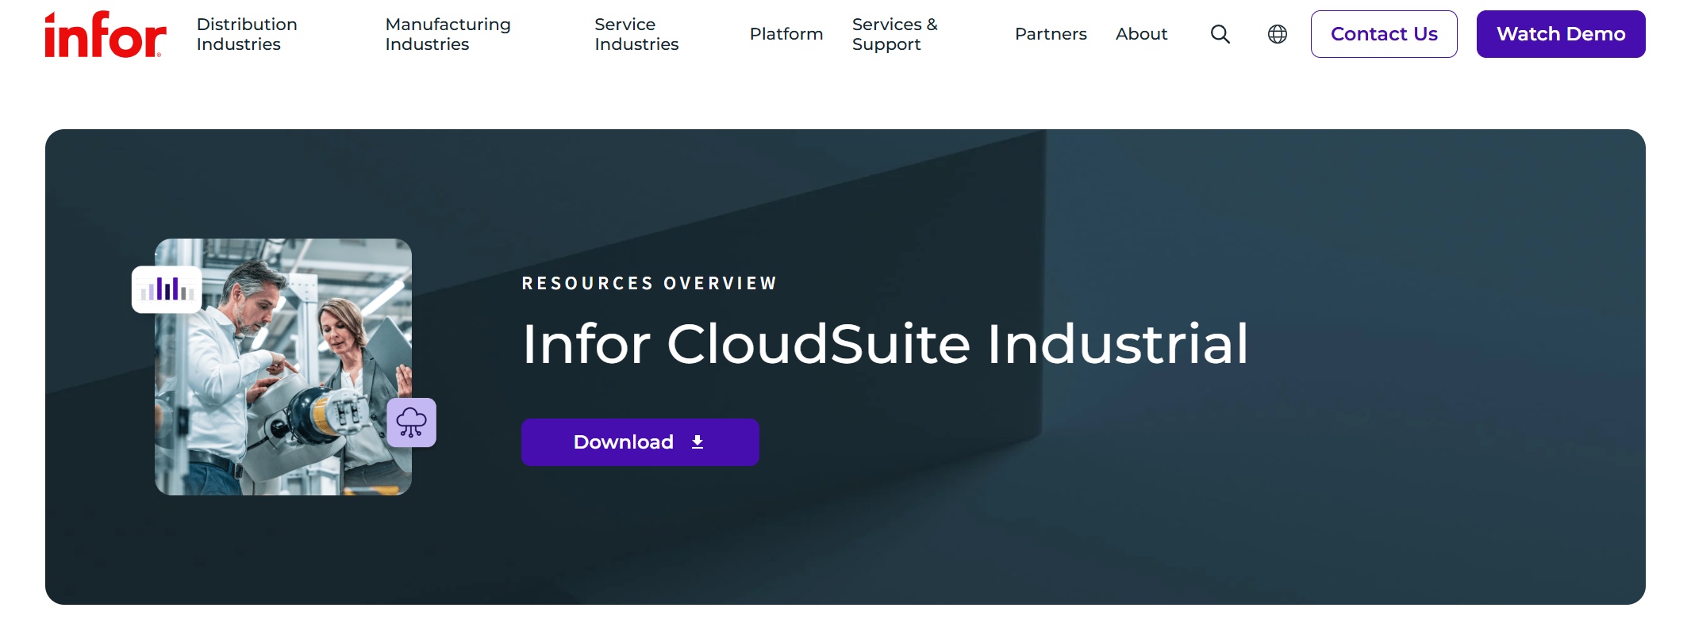The image size is (1691, 623).
Task: Click the Watch Demo button
Action: click(1561, 34)
